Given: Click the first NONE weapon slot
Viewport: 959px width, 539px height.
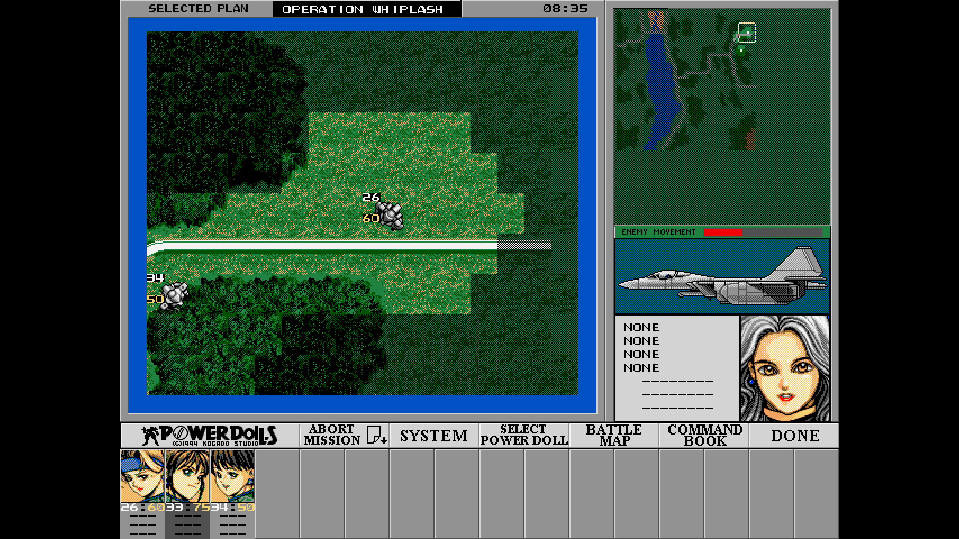Looking at the screenshot, I should [x=641, y=328].
